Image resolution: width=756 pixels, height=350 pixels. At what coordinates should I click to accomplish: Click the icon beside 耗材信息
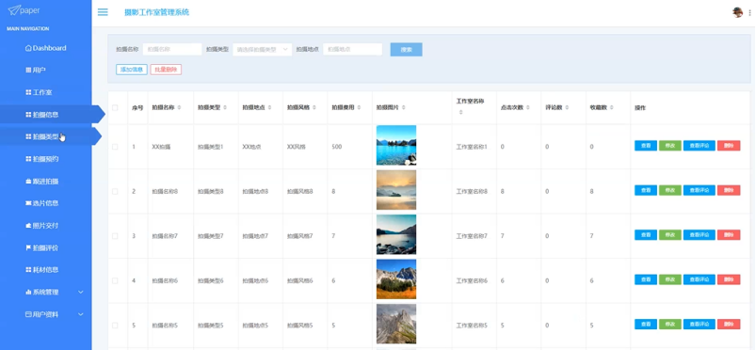(x=28, y=269)
